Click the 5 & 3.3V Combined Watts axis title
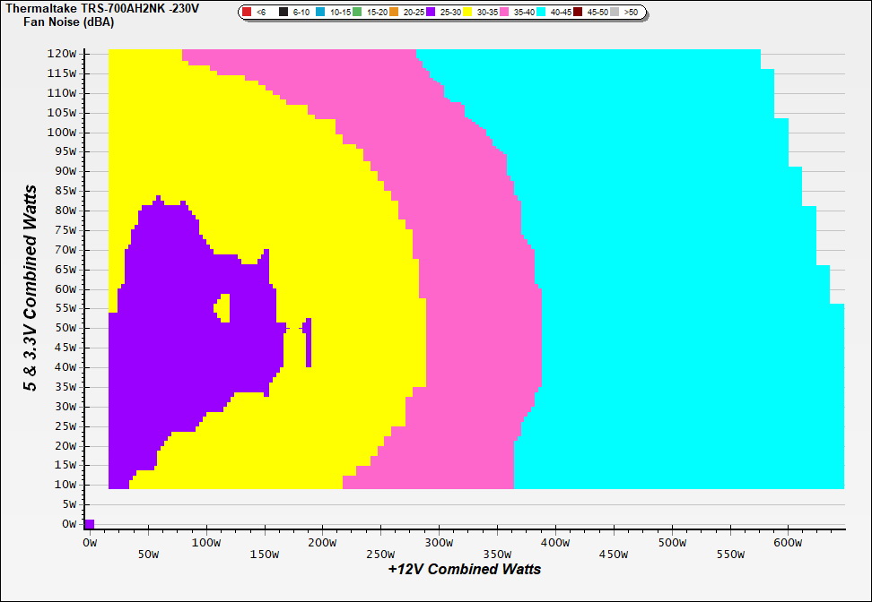 tap(31, 288)
